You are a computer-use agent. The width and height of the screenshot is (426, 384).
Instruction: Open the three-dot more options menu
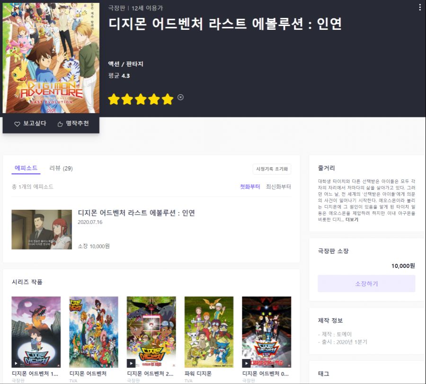coord(420,8)
